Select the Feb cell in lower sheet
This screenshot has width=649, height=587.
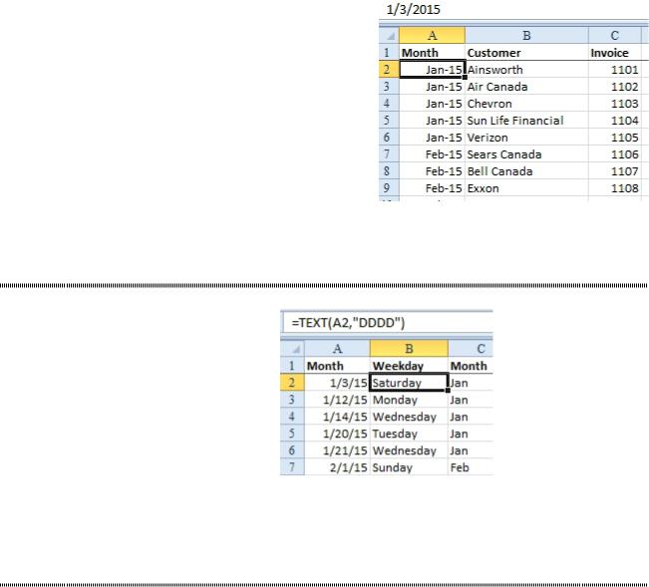(471, 467)
